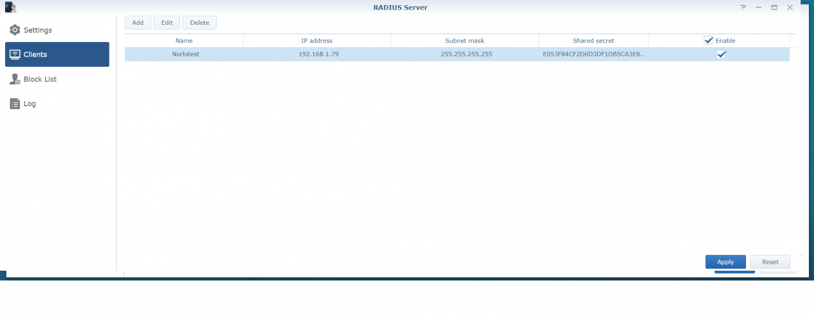This screenshot has width=814, height=319.
Task: Maximize the RADIUS Server window
Action: point(774,8)
